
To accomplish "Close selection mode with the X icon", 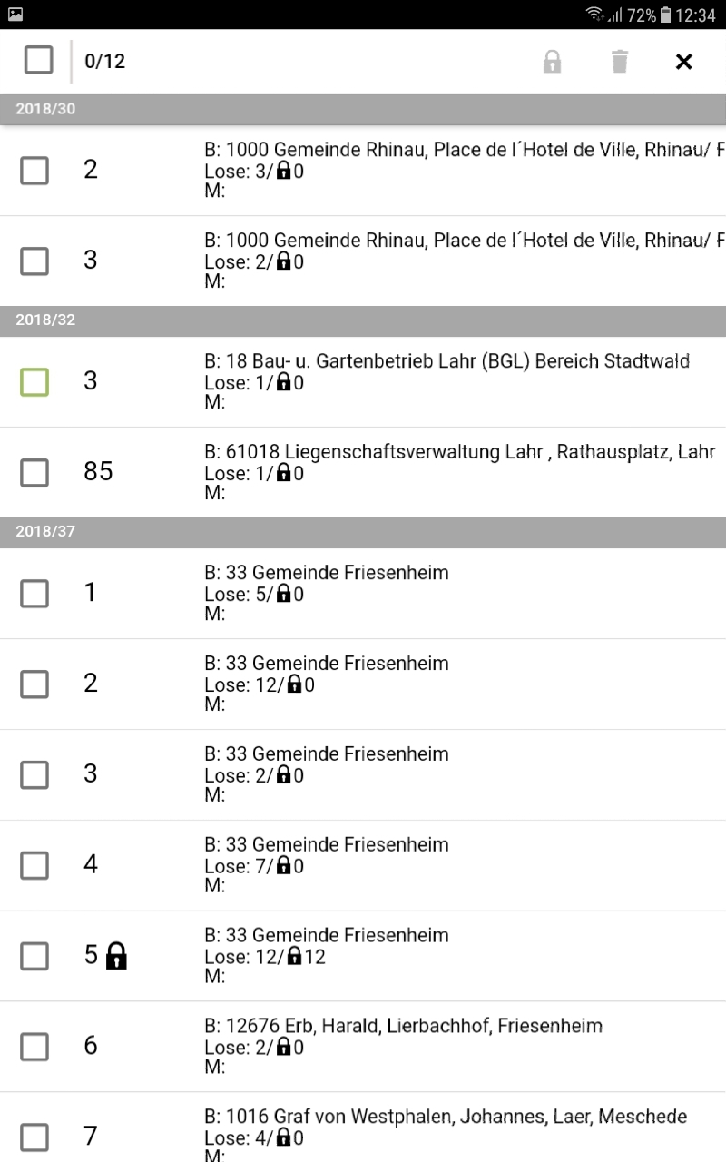I will [684, 62].
